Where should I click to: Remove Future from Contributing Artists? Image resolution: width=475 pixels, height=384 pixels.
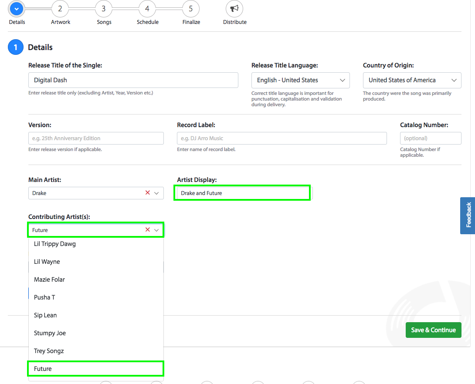pyautogui.click(x=148, y=230)
